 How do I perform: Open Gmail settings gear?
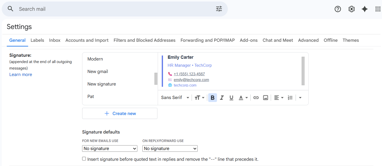351,9
